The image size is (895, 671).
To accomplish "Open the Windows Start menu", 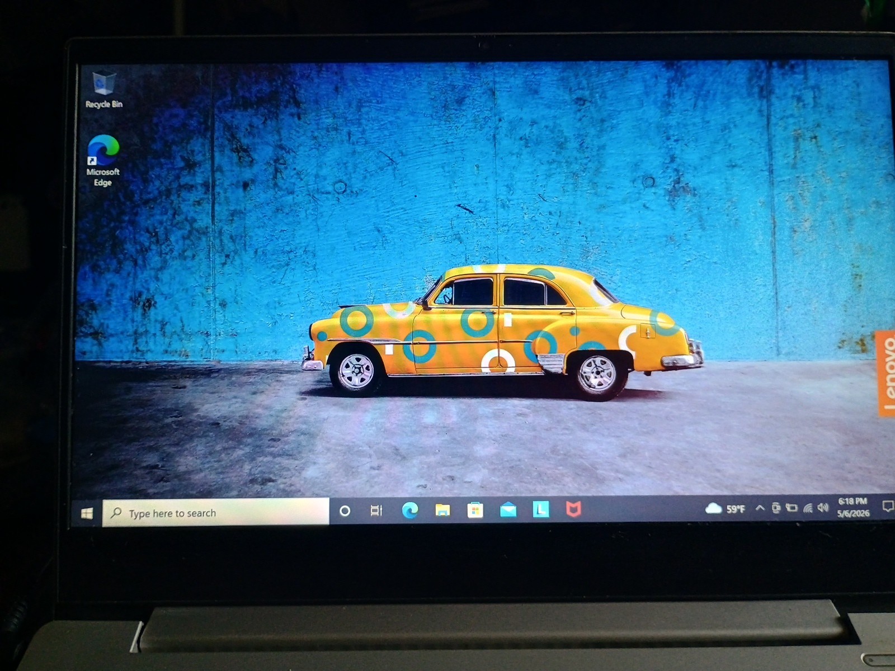I will click(x=87, y=513).
